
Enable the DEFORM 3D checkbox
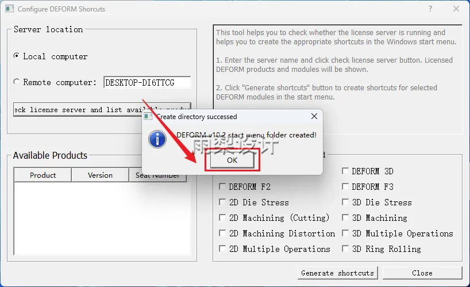point(345,171)
